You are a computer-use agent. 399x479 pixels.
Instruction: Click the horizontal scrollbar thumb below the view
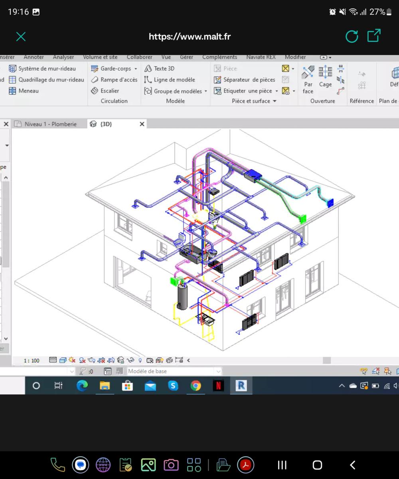(x=327, y=360)
